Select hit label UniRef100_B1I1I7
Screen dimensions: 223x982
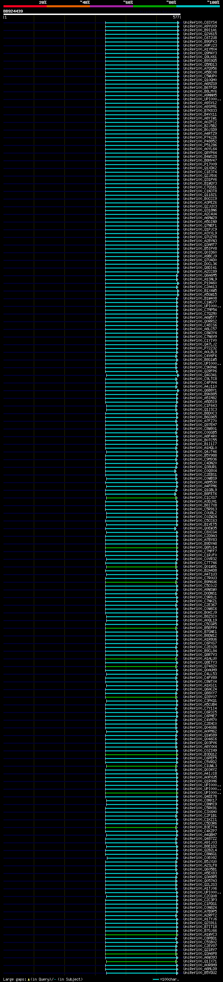200,444
